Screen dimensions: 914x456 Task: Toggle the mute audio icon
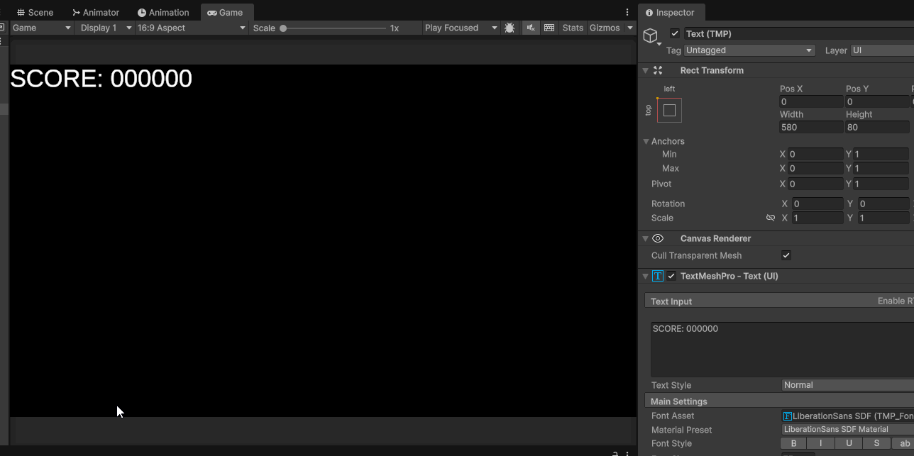pyautogui.click(x=531, y=28)
